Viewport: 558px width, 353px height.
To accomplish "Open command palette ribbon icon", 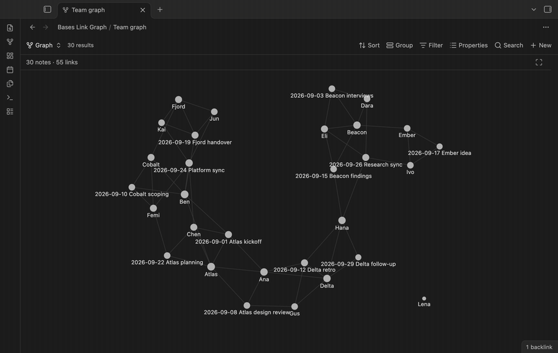I will pyautogui.click(x=10, y=97).
